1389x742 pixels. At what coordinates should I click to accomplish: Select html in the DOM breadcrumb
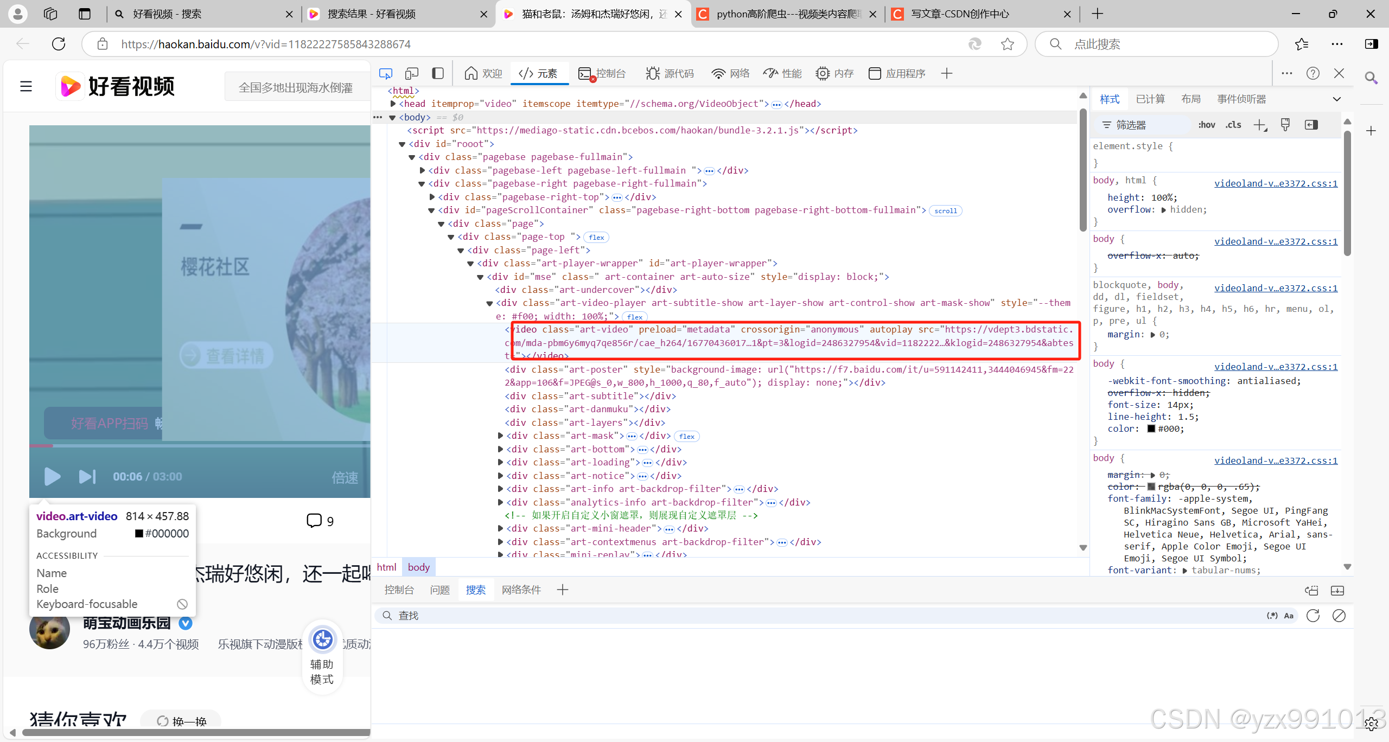pos(386,567)
